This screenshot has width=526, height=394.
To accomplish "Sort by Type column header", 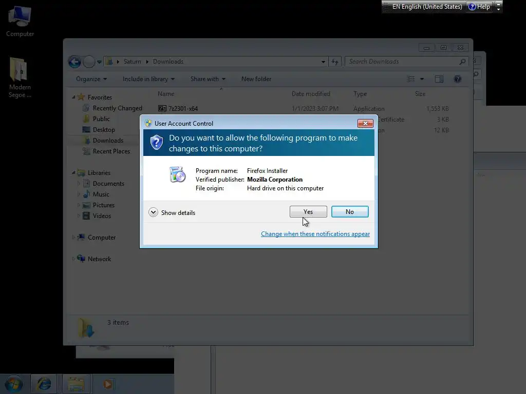I will (x=360, y=94).
